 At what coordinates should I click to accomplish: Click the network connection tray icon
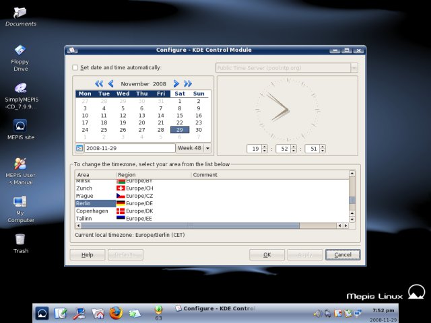(x=358, y=314)
